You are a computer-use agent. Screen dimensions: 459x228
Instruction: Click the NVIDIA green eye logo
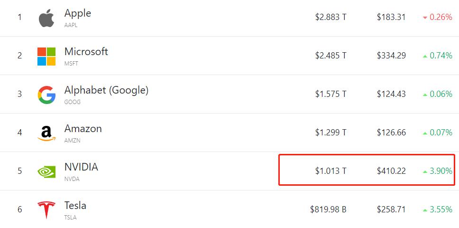click(46, 172)
